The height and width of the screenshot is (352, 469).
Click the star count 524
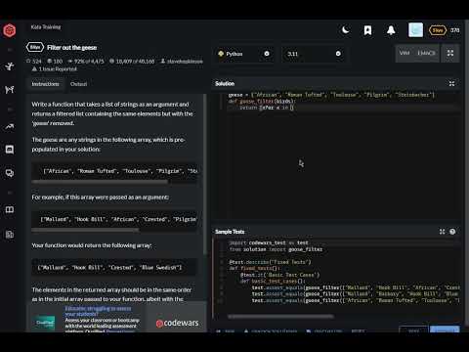[34, 61]
